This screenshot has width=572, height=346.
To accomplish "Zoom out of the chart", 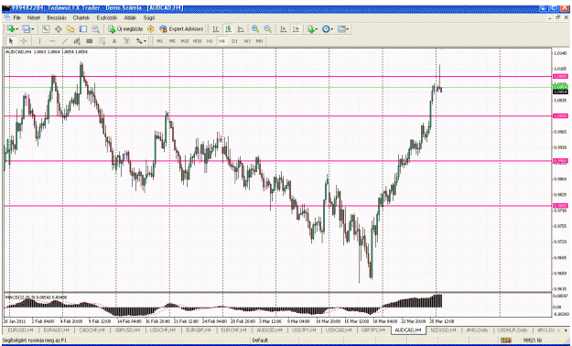I will 267,29.
